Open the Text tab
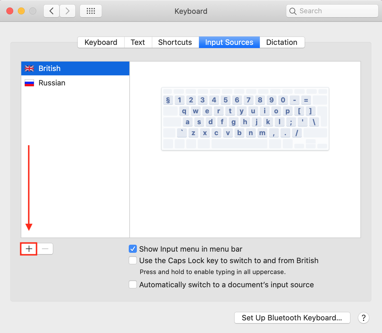Screen dimensions: 382x333 click(x=138, y=42)
